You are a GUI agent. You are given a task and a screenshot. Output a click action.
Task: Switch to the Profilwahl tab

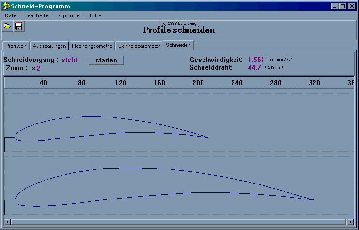[16, 46]
